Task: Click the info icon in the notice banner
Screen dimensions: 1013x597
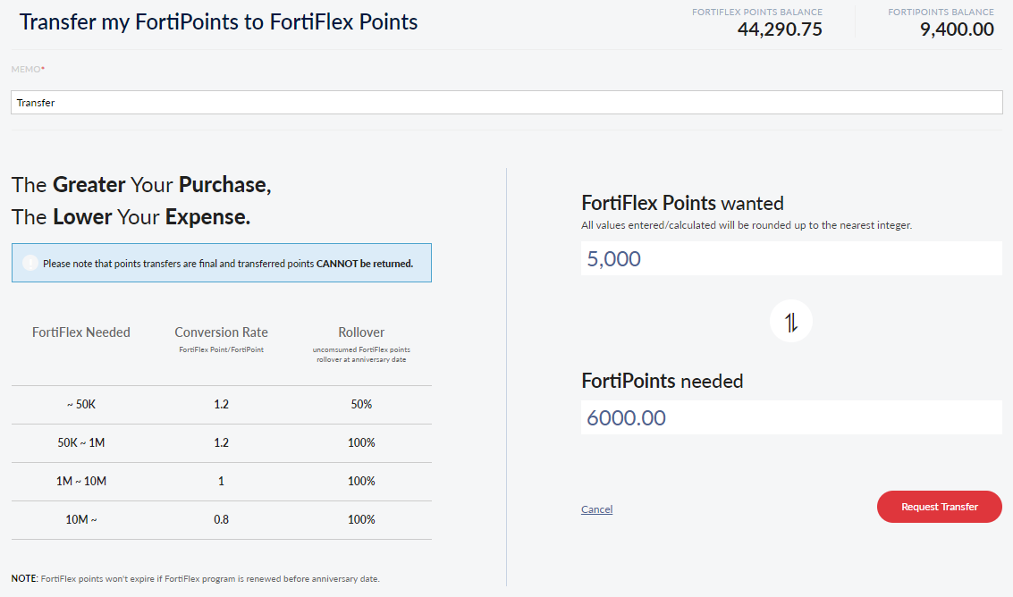Action: click(30, 264)
